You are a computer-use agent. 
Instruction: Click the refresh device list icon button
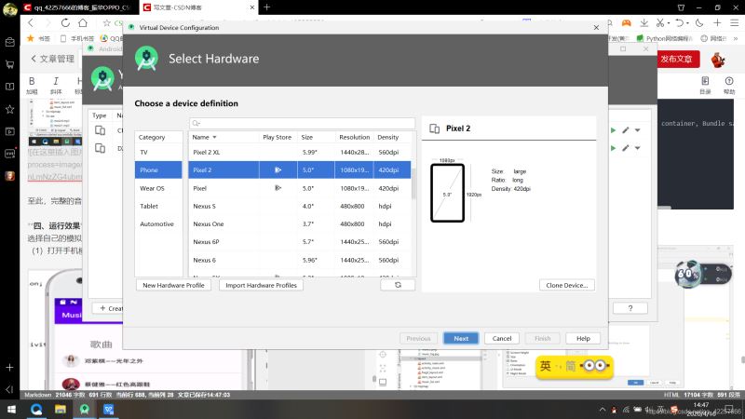click(397, 285)
